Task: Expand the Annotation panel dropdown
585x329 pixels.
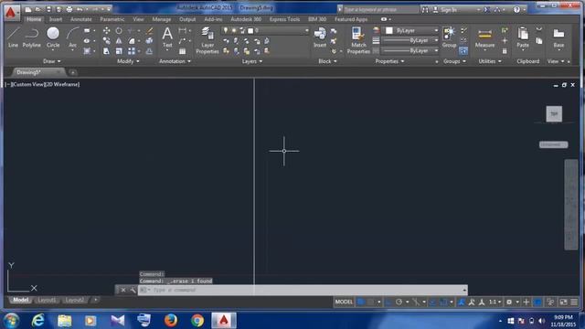Action: [175, 61]
